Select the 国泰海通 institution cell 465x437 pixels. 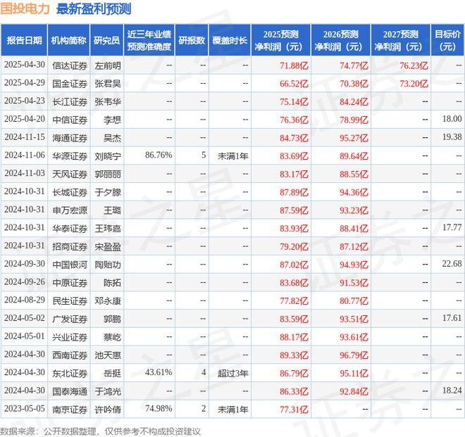[70, 391]
